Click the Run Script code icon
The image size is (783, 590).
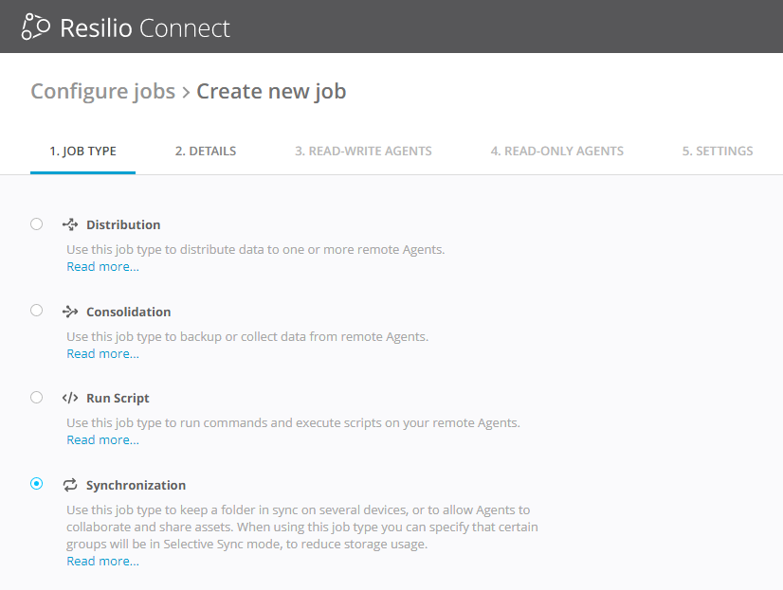click(x=70, y=398)
